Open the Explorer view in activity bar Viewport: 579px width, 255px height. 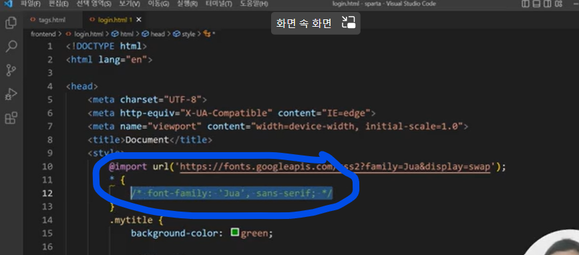point(11,23)
